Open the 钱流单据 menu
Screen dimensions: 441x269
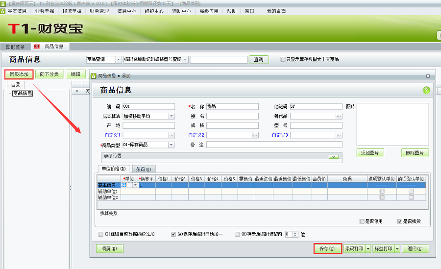[72, 11]
